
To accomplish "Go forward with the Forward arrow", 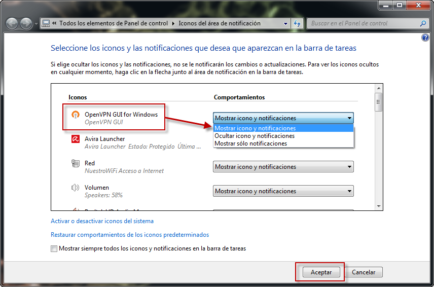I will pos(26,23).
